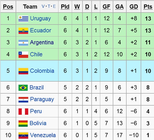Viewport: 154px width, 140px height.
Task: Click the Paraguay flag icon
Action: pos(23,99)
